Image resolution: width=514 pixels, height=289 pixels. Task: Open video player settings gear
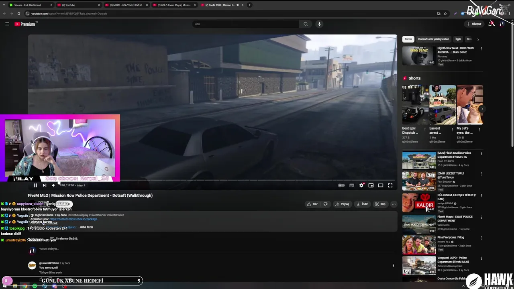(x=361, y=185)
